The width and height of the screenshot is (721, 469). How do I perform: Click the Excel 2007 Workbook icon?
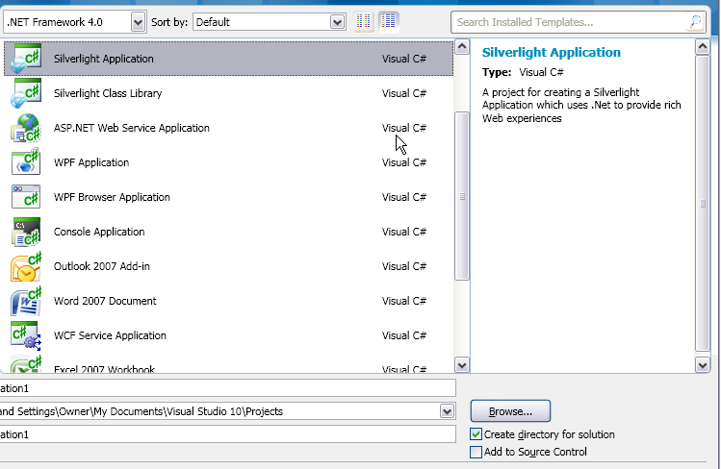[x=26, y=363]
